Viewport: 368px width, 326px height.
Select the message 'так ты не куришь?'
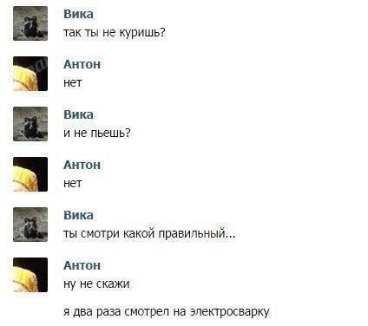tap(115, 33)
